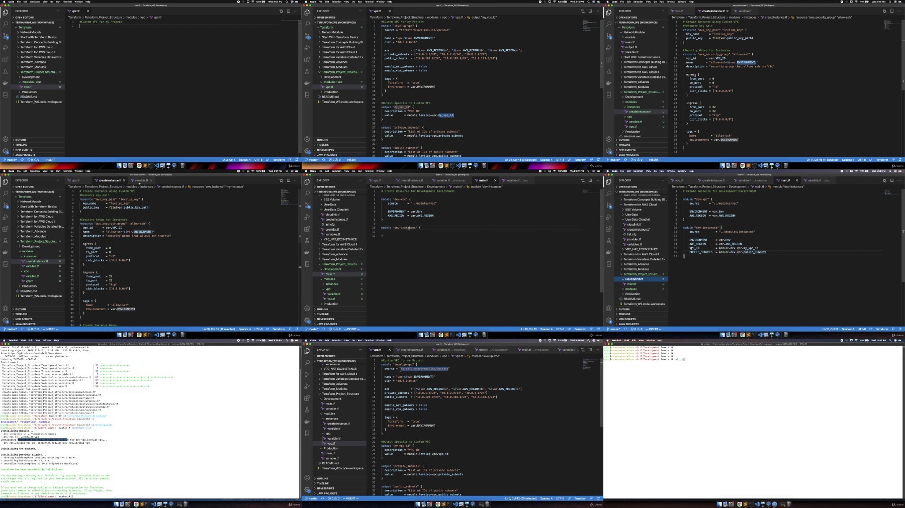Open output.tf in the Explorer tree
This screenshot has height=508, width=905.
pyautogui.click(x=631, y=47)
